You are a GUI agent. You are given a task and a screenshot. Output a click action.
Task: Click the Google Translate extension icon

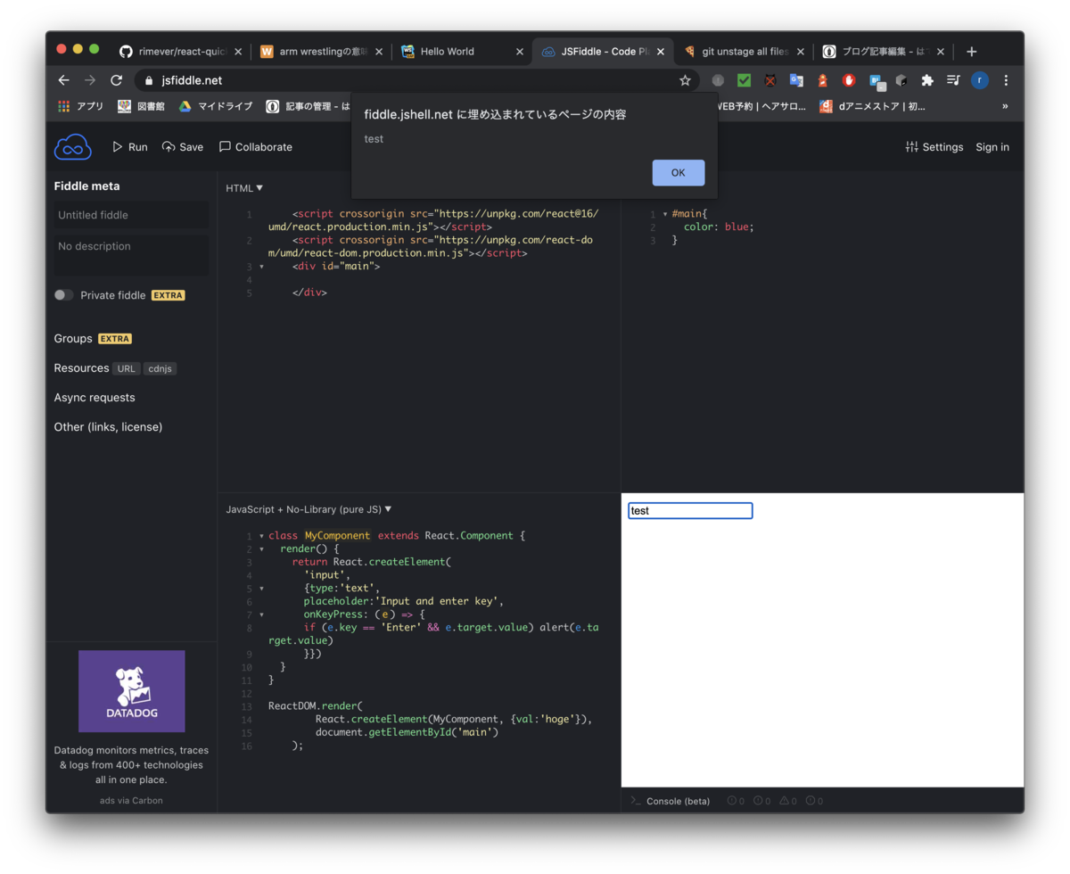point(796,80)
